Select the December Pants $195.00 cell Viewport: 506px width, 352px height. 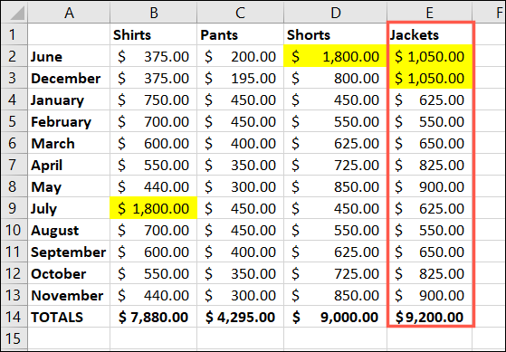point(240,78)
